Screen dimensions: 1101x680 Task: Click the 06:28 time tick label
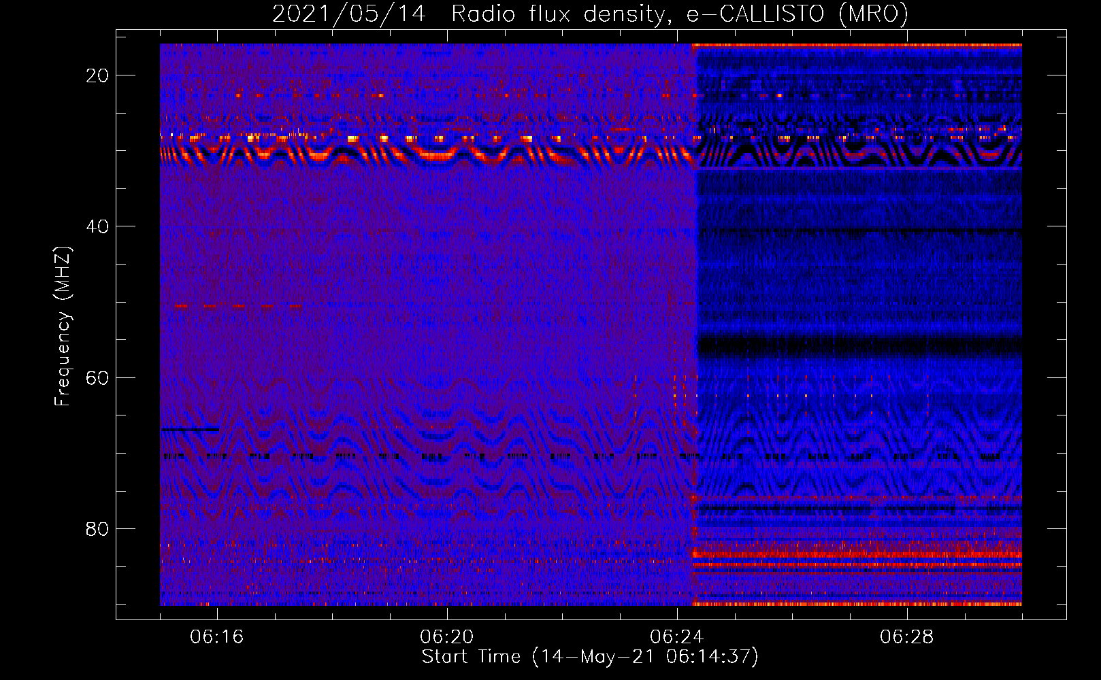(x=906, y=636)
